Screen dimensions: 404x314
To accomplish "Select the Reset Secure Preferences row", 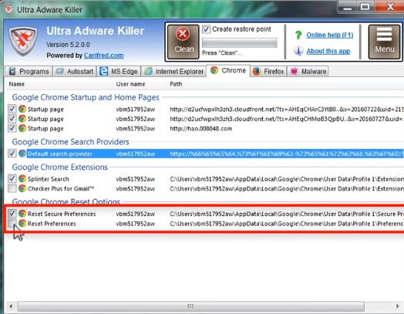I will (x=205, y=214).
